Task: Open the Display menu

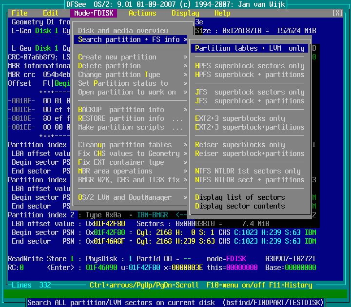Action: 185,13
